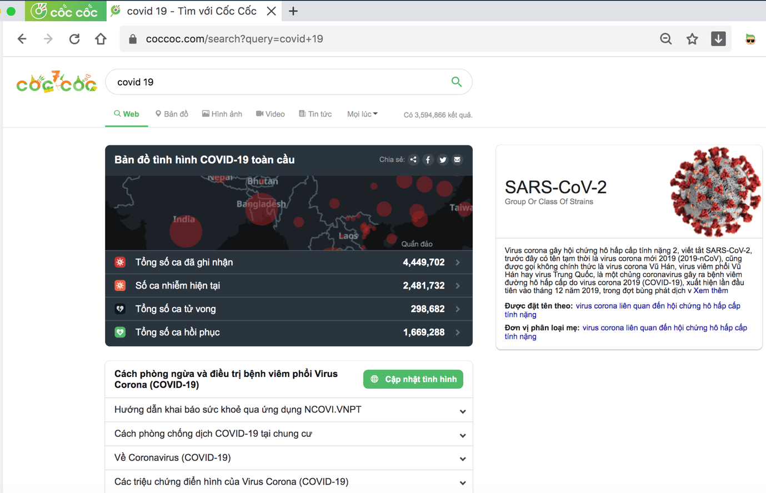766x493 pixels.
Task: Switch to the Hình ảnh tab
Action: [222, 114]
